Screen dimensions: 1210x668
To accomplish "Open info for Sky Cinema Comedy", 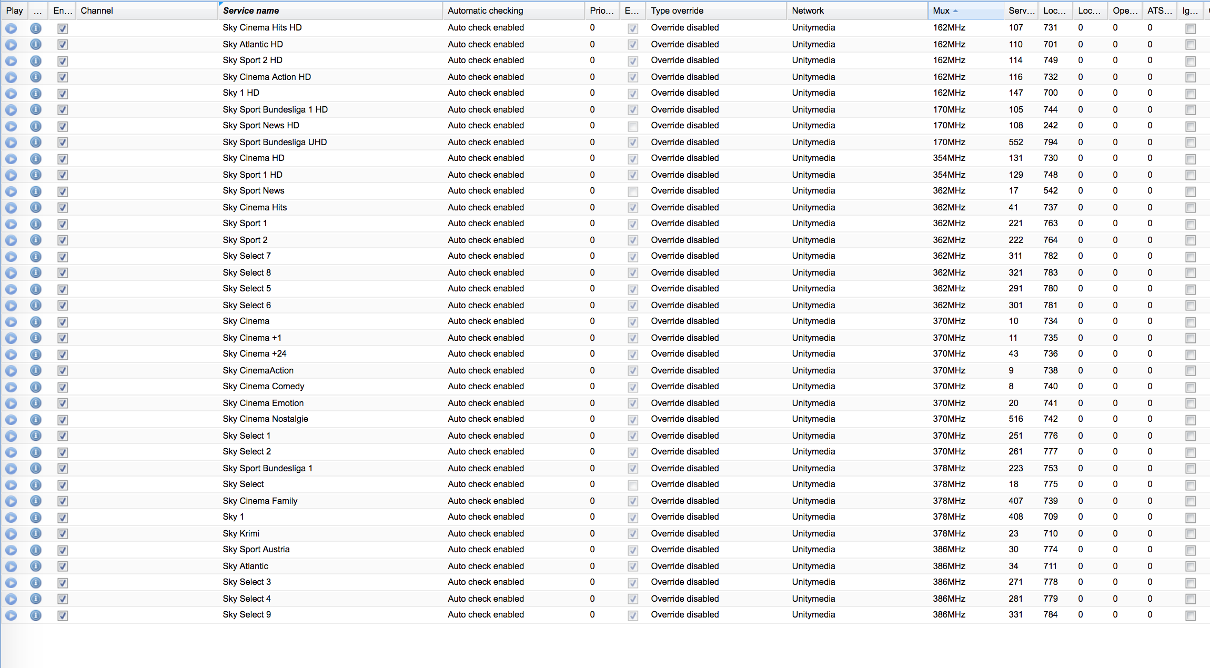I will click(x=36, y=387).
